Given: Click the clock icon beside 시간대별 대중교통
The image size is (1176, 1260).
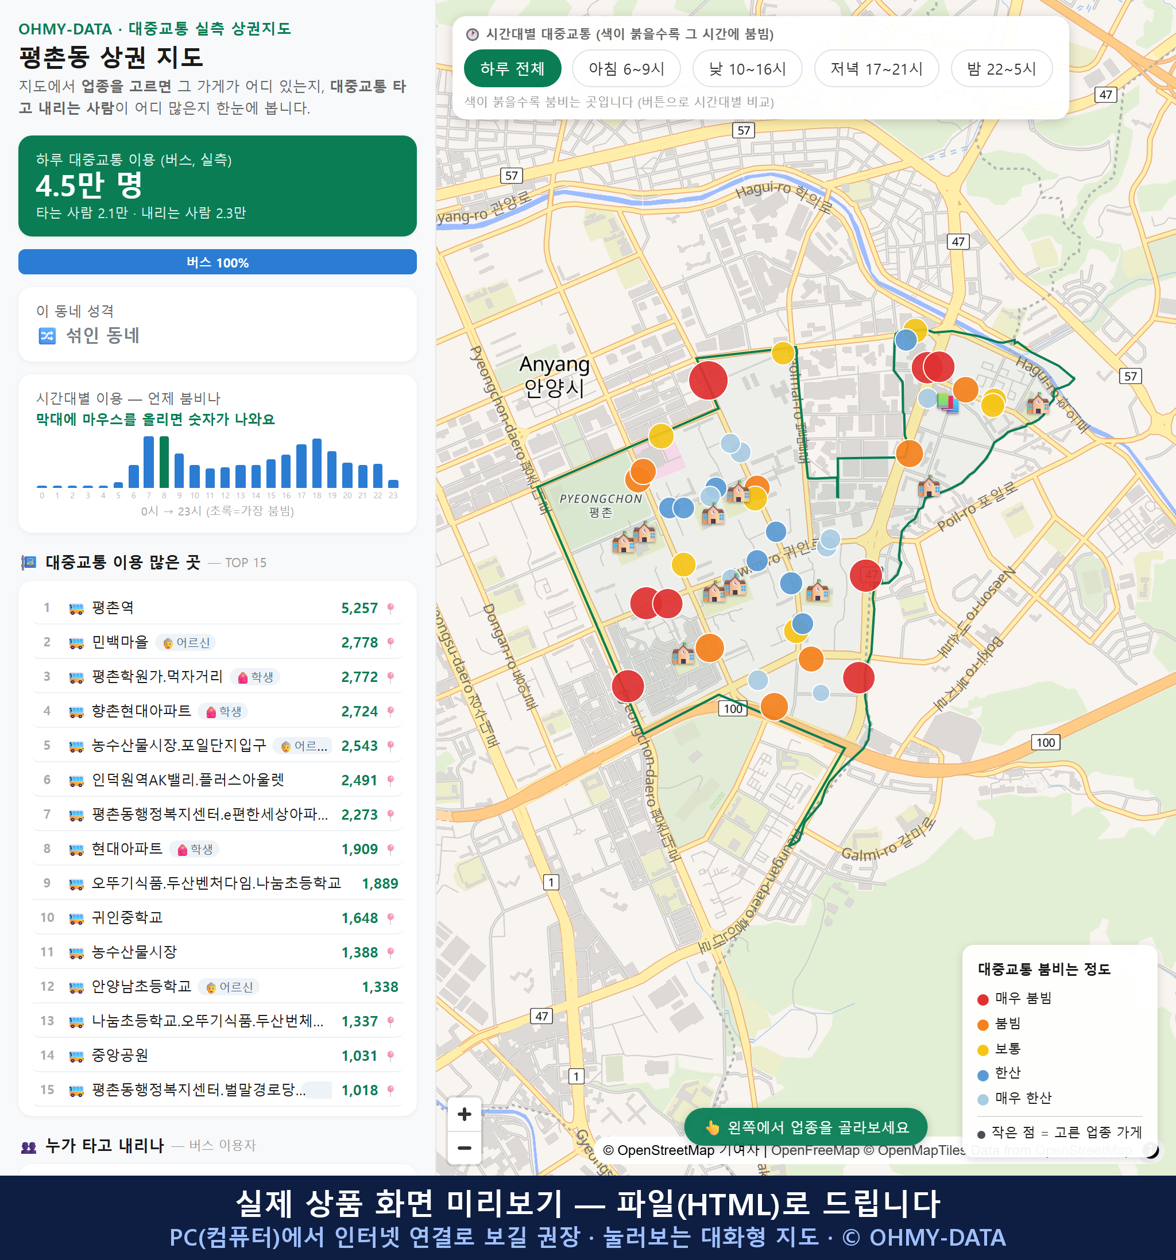Looking at the screenshot, I should coord(473,34).
